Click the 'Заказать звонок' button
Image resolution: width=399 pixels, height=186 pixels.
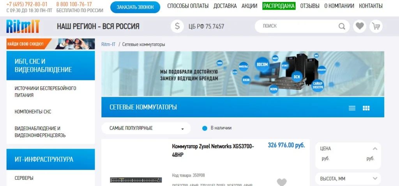point(135,7)
